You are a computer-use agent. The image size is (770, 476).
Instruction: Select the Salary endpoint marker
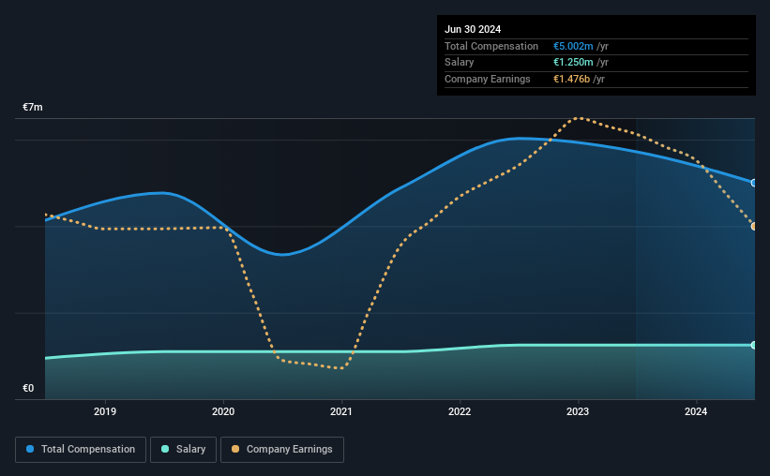pos(754,346)
